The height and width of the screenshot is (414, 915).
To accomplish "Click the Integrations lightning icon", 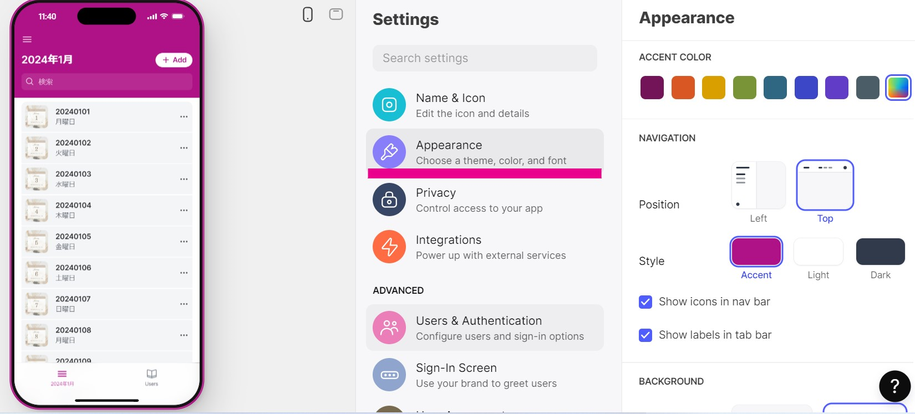I will [x=389, y=247].
